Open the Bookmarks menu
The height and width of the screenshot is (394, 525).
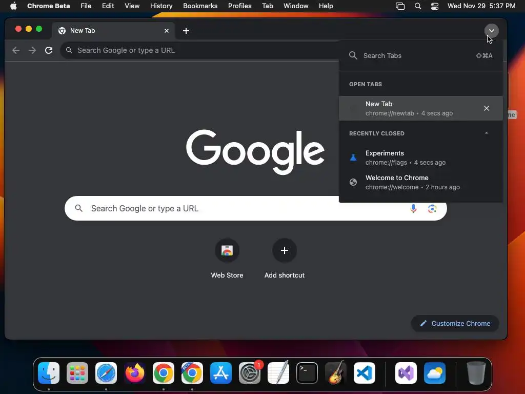click(200, 6)
